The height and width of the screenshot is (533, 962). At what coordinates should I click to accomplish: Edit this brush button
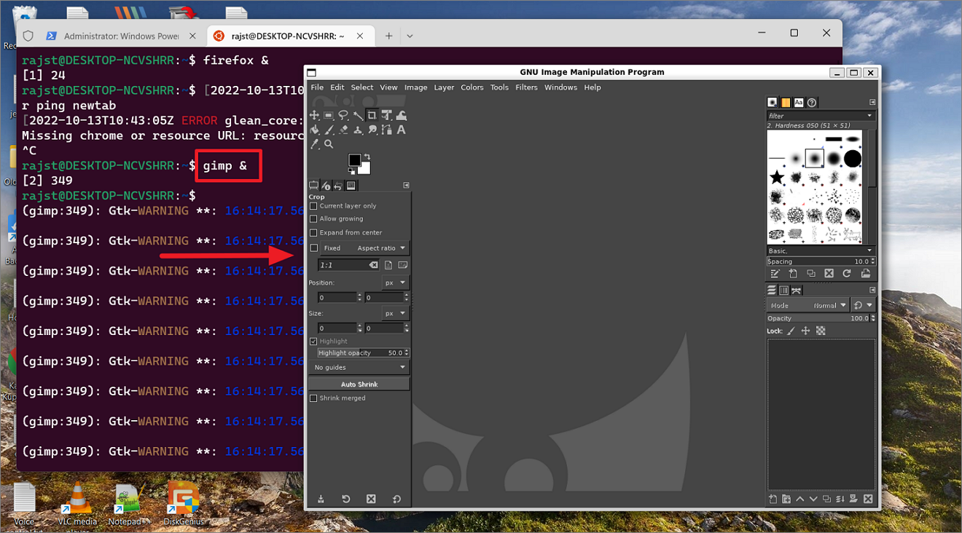pyautogui.click(x=775, y=274)
